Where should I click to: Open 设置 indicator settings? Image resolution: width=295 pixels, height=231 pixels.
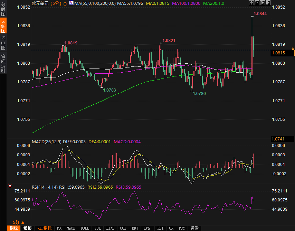(195, 228)
